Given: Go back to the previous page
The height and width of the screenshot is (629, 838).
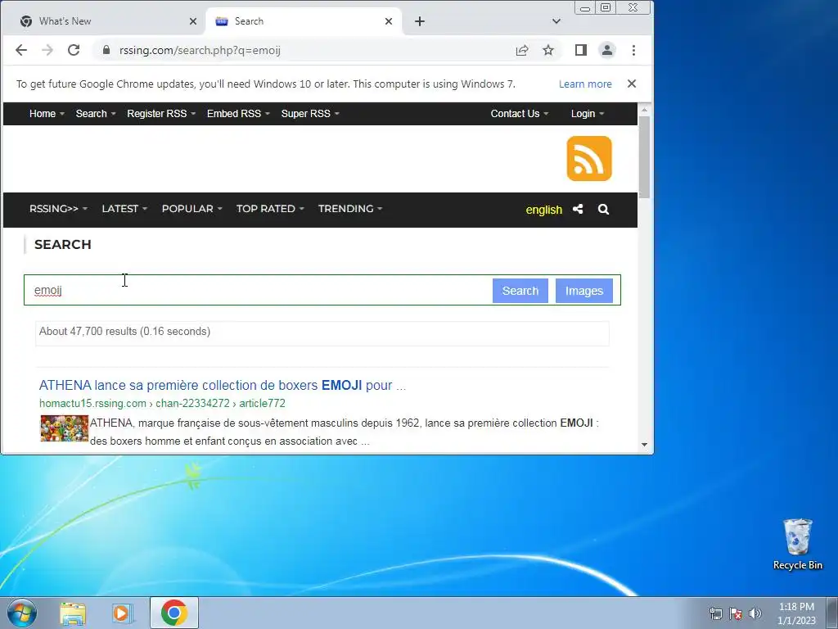Looking at the screenshot, I should (x=20, y=50).
